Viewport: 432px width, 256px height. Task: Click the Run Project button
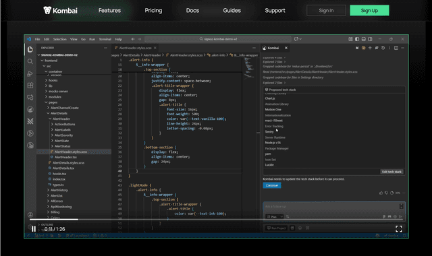click(276, 228)
